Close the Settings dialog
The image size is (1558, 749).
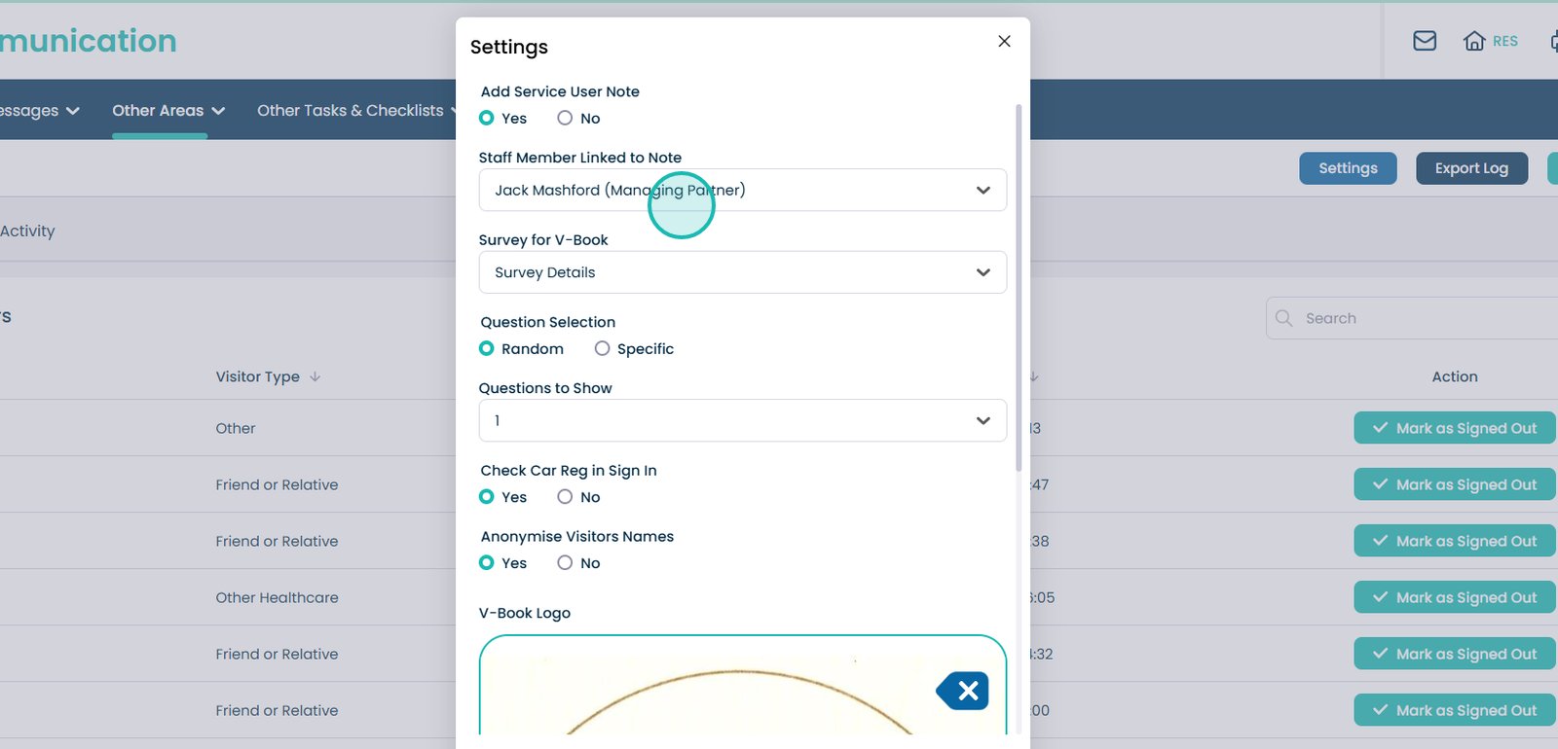(x=1004, y=41)
